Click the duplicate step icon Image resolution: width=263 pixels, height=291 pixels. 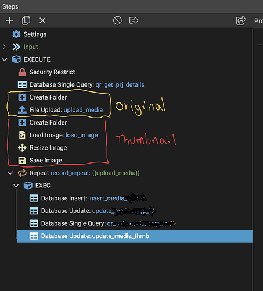point(26,20)
